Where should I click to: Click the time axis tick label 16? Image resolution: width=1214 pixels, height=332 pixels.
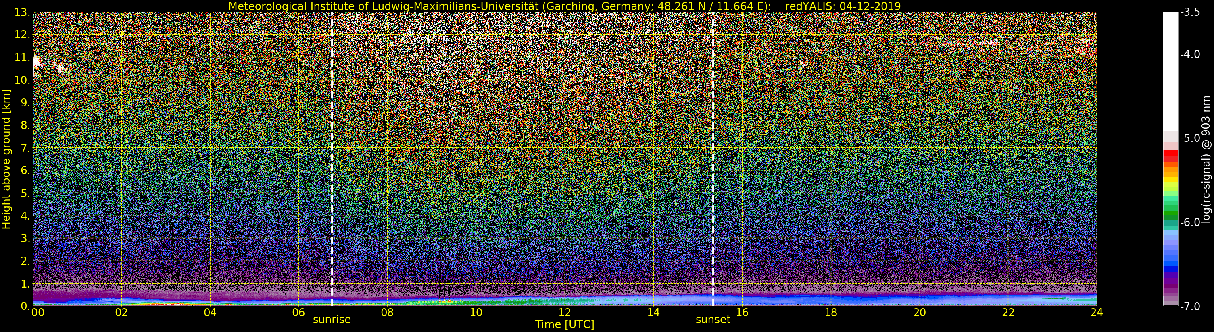[742, 313]
